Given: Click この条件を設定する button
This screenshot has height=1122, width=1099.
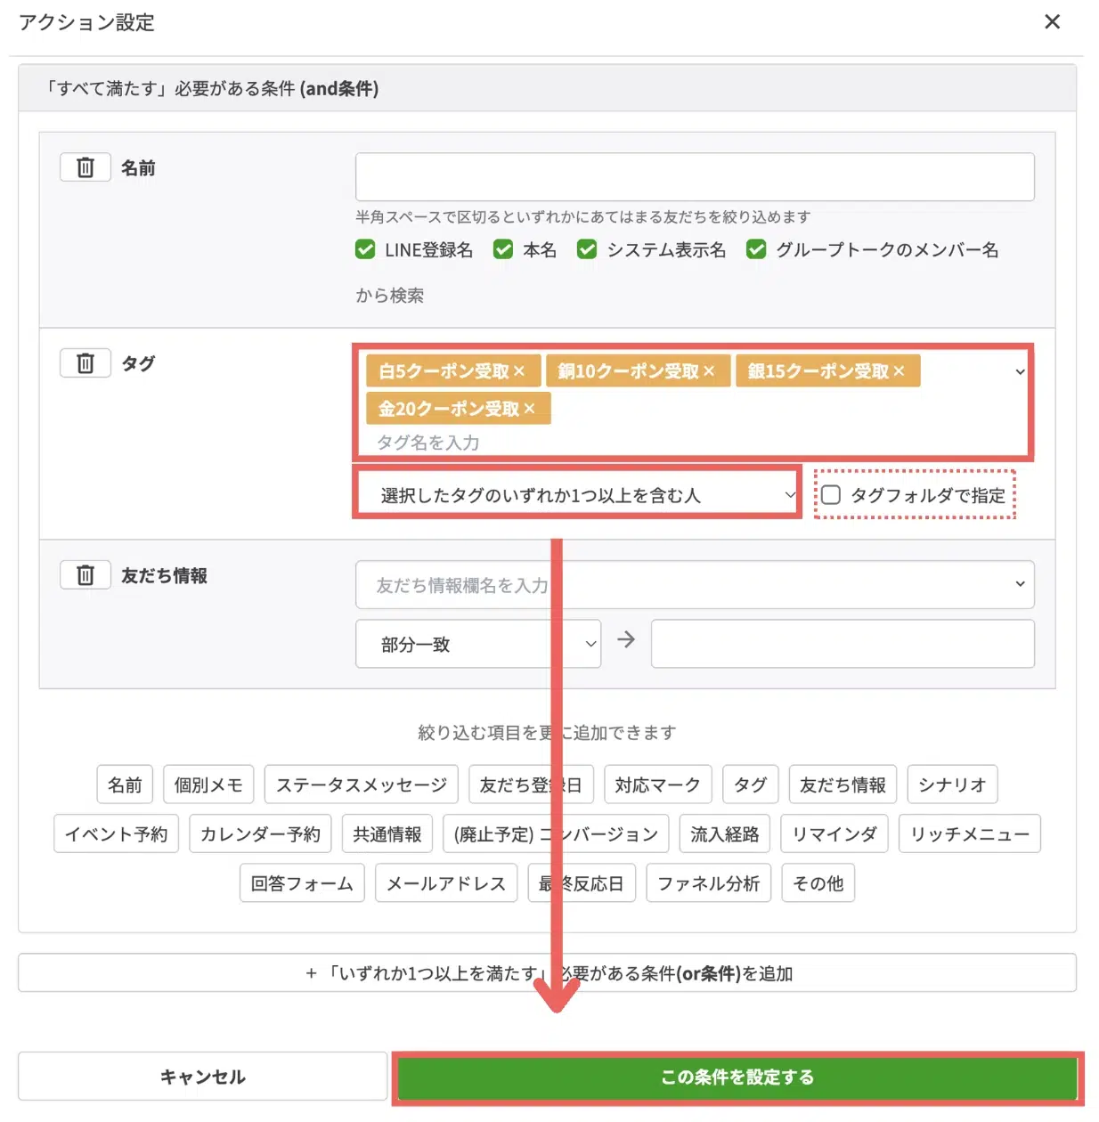Looking at the screenshot, I should pos(737,1077).
